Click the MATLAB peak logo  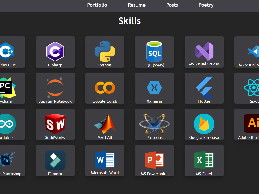click(x=105, y=124)
